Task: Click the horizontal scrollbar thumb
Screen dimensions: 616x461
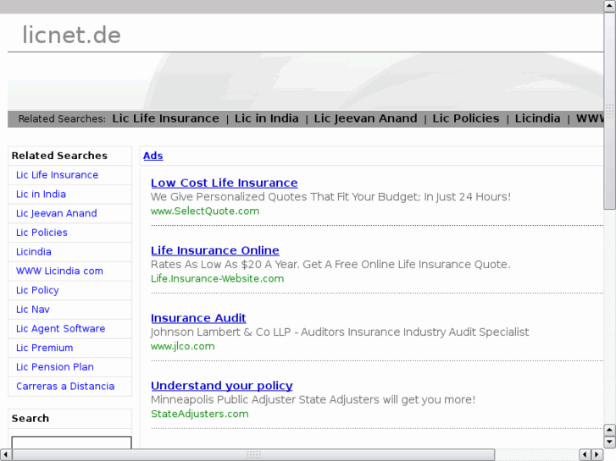Action: tap(253, 454)
